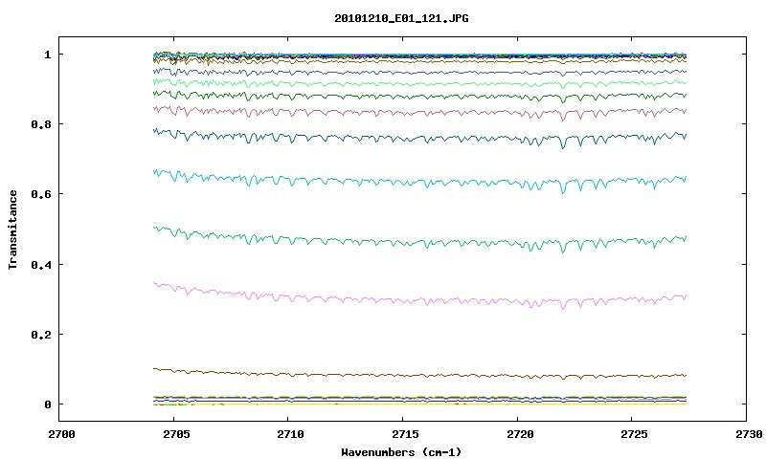Click the x-axis tick label 2700
The width and height of the screenshot is (766, 459).
[61, 434]
